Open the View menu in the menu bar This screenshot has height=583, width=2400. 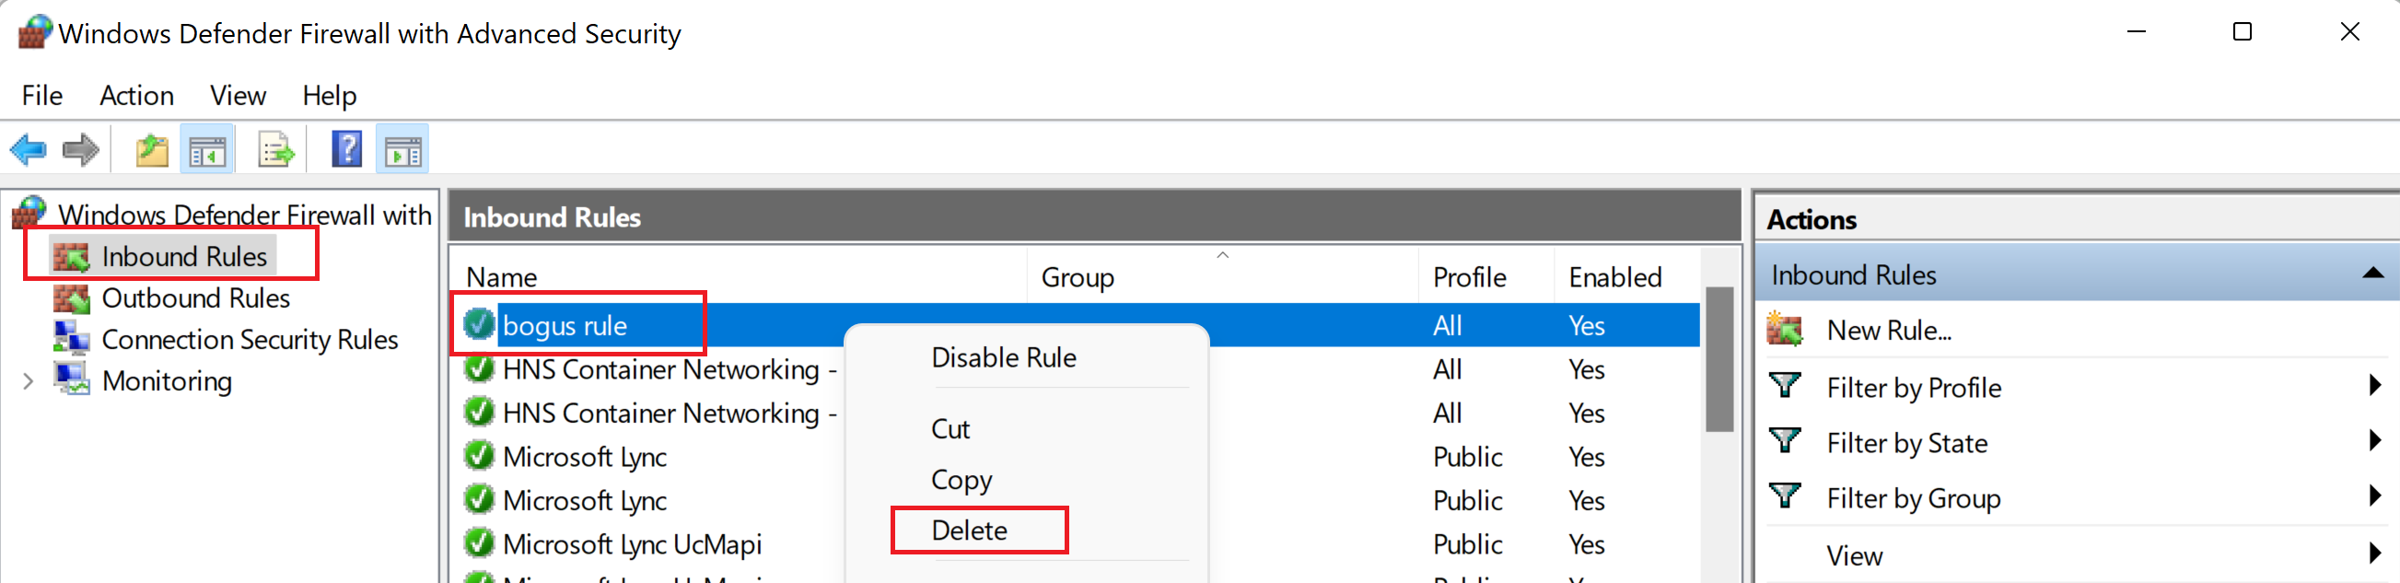click(x=238, y=95)
